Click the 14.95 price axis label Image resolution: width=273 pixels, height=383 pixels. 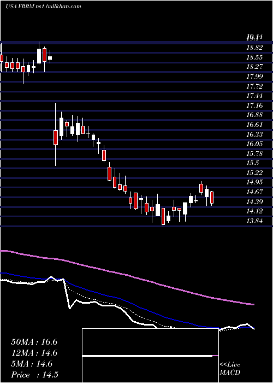click(x=255, y=182)
